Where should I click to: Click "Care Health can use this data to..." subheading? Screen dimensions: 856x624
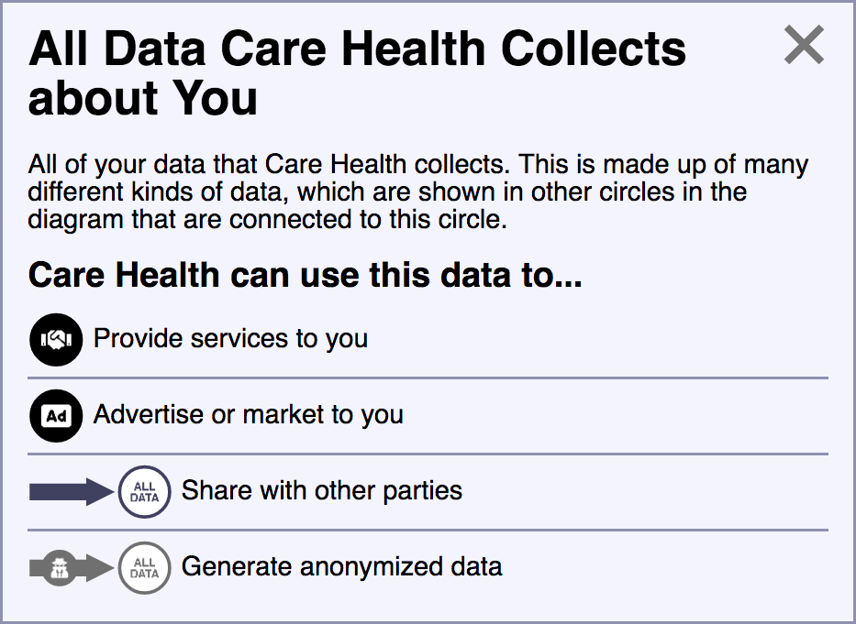[x=305, y=275]
